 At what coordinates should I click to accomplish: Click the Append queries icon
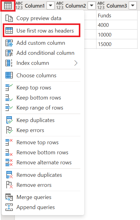click(9, 207)
